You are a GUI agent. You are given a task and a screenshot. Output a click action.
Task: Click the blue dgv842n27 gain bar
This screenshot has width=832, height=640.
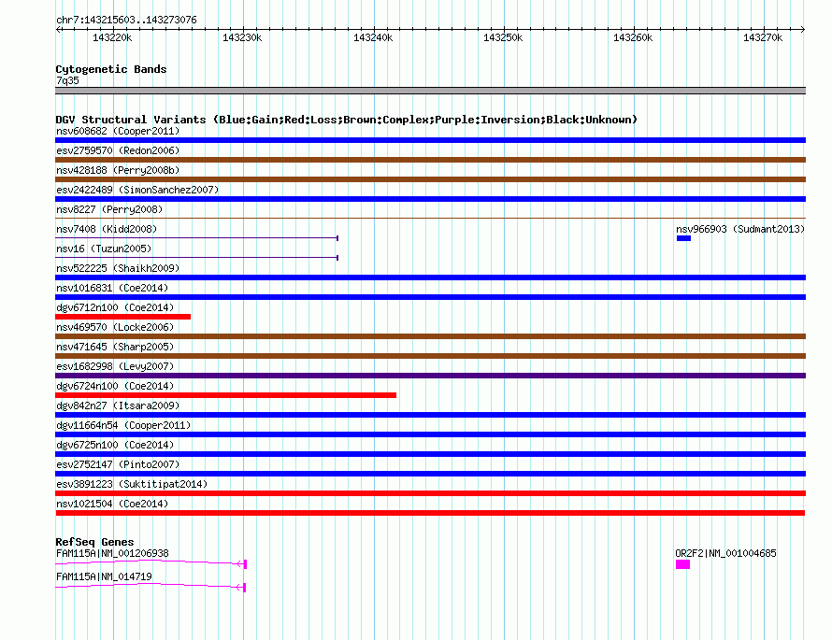click(x=430, y=415)
